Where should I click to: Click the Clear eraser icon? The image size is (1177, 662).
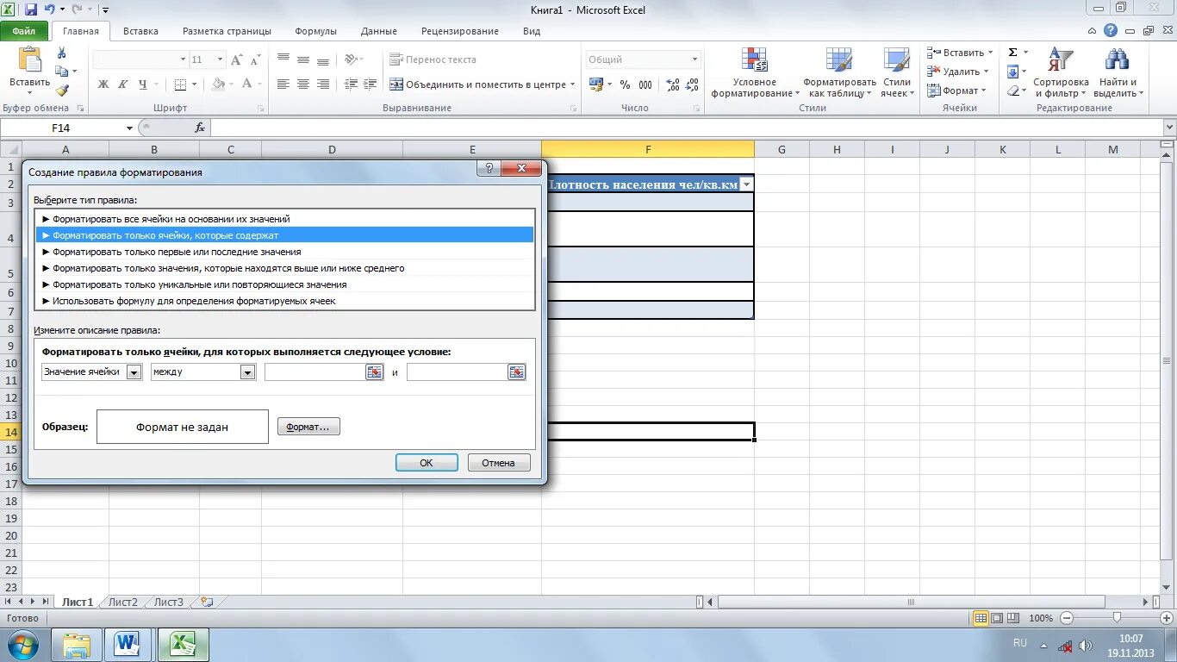[x=1013, y=91]
